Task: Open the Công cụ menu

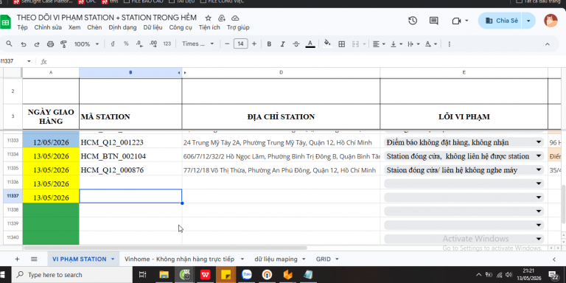Action: click(181, 27)
